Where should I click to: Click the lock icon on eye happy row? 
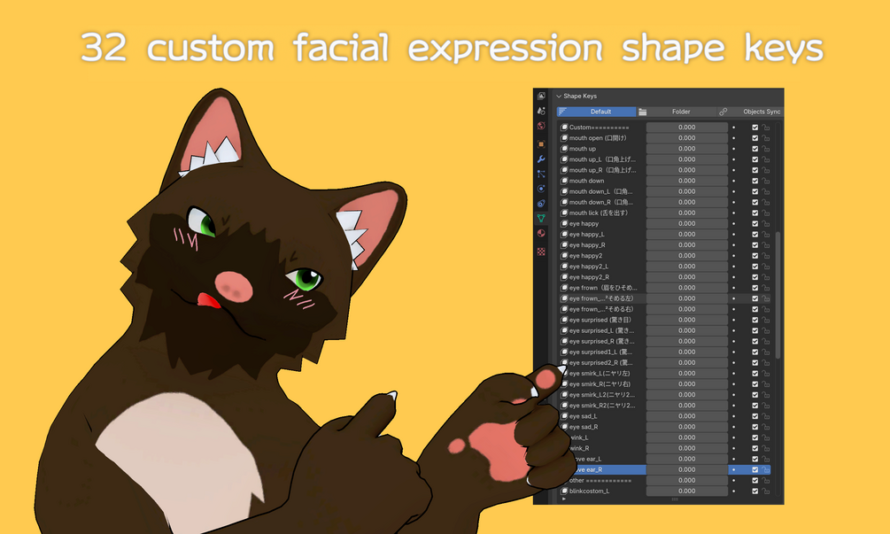point(766,223)
